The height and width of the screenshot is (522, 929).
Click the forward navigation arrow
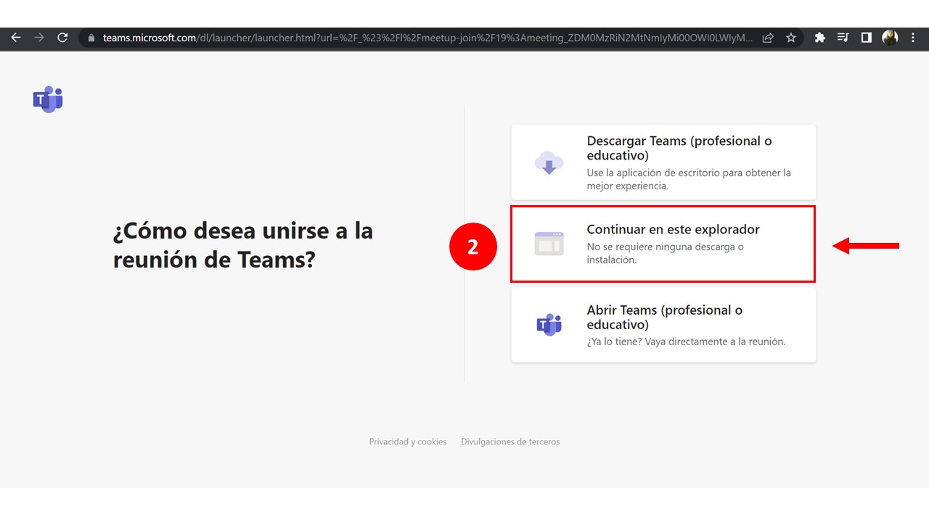[x=39, y=38]
